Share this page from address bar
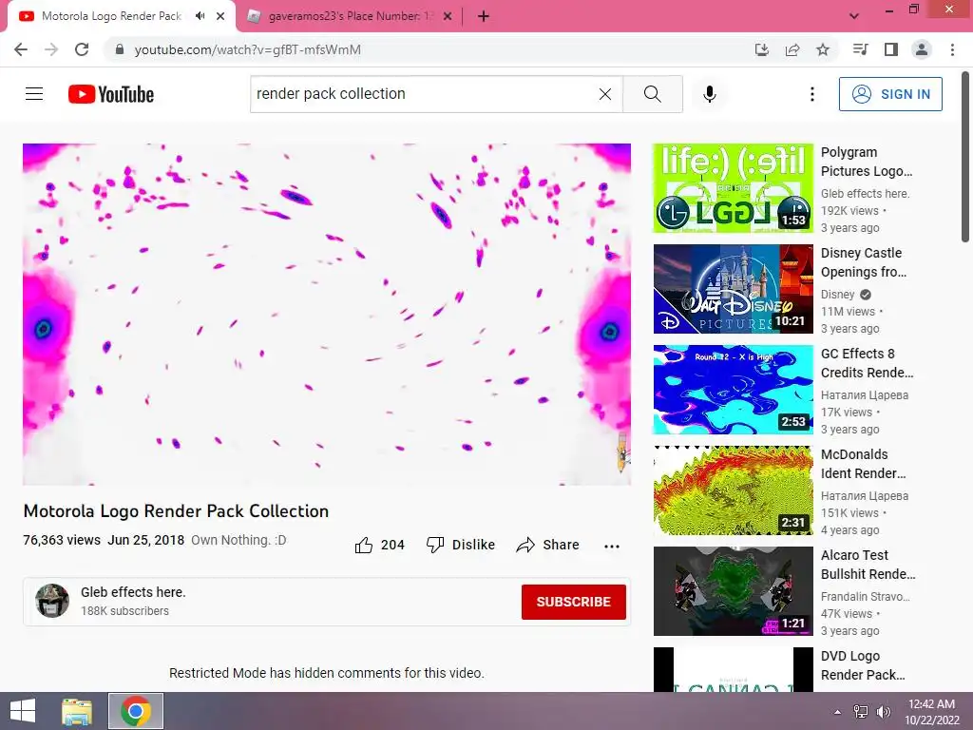The image size is (973, 730). point(792,49)
